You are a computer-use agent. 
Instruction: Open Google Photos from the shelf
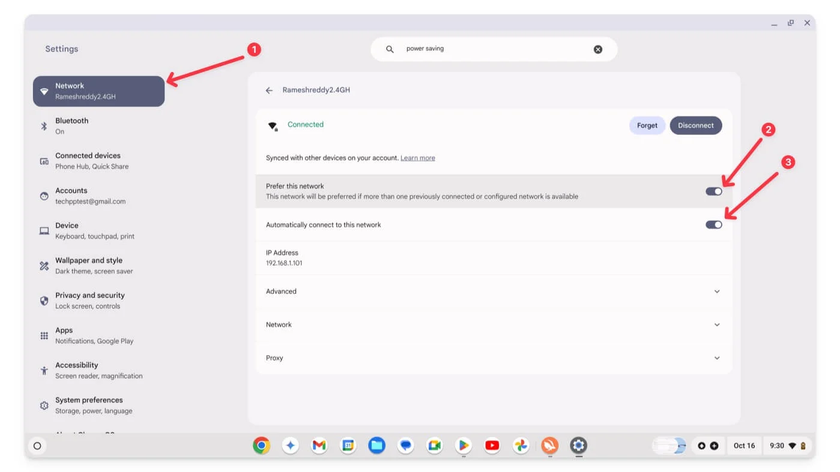point(521,445)
